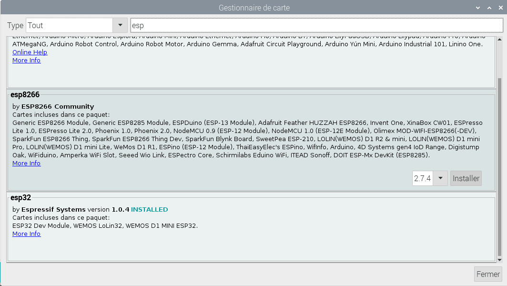
Task: Focus the search field containing esp
Action: (314, 26)
